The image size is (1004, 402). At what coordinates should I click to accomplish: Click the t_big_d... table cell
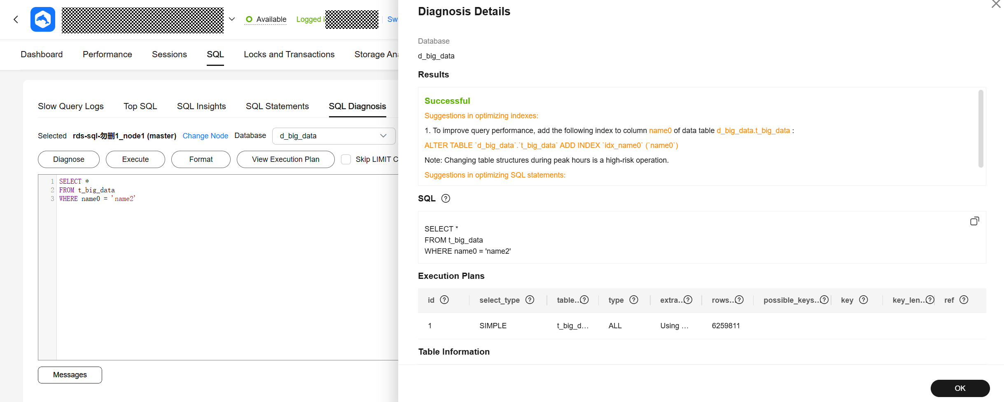pos(572,326)
